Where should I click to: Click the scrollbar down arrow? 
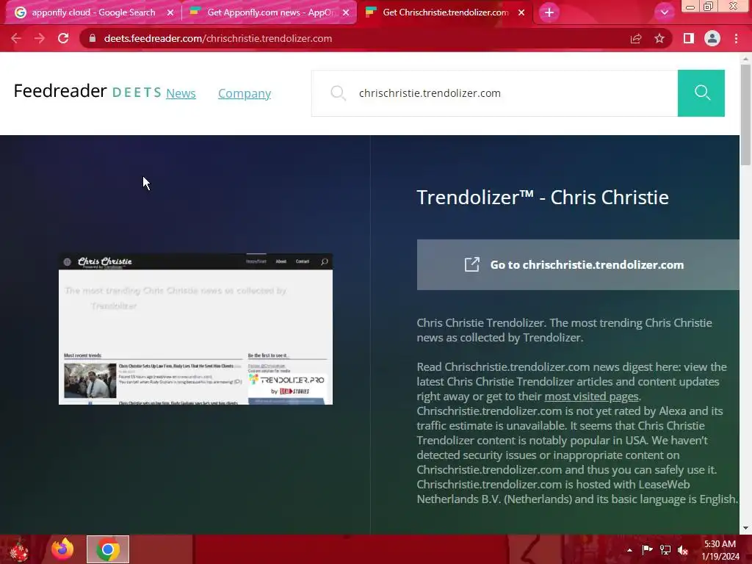tap(745, 528)
